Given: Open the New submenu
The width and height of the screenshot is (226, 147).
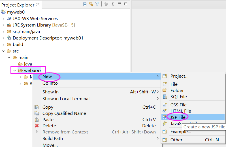Looking at the screenshot, I should coord(96,76).
